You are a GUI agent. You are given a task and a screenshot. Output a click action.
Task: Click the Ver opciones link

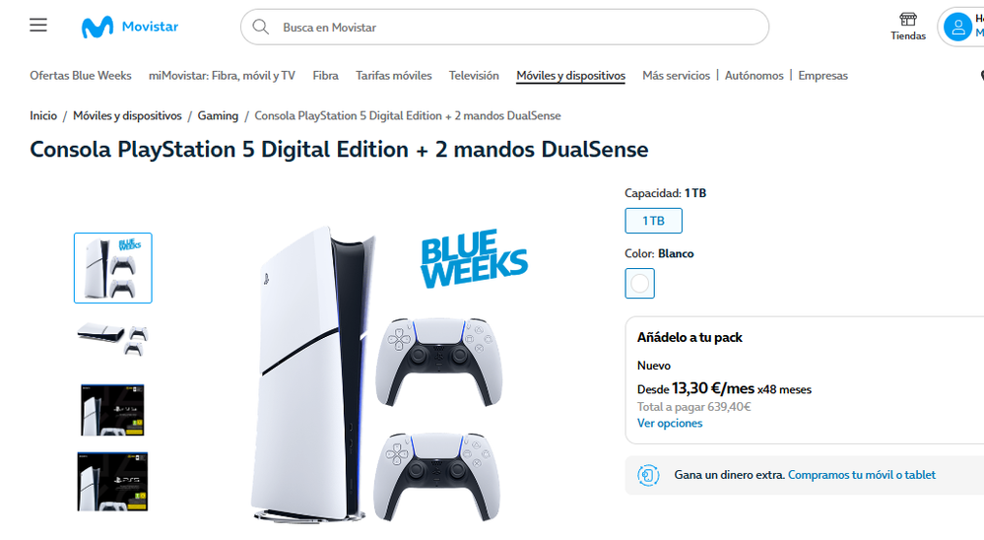(670, 423)
